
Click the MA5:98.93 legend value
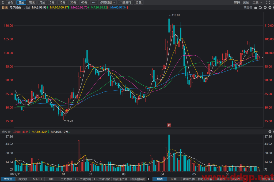coord(40,7)
